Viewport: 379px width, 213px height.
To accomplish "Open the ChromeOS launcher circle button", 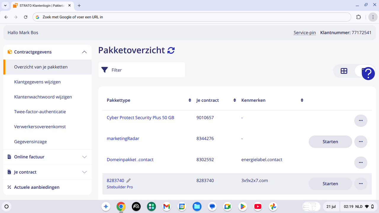I will pyautogui.click(x=7, y=206).
